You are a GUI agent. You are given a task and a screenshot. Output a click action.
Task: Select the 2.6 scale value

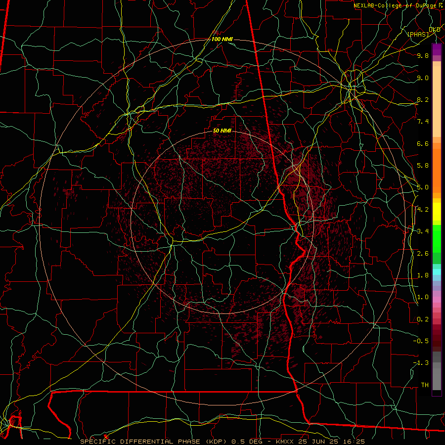[x=423, y=254]
